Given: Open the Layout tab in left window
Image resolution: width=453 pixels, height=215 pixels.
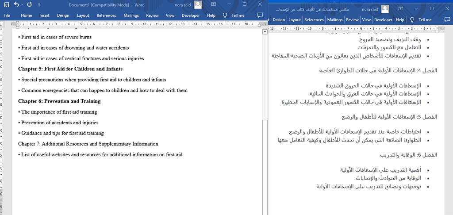Looking at the screenshot, I should pyautogui.click(x=83, y=15).
